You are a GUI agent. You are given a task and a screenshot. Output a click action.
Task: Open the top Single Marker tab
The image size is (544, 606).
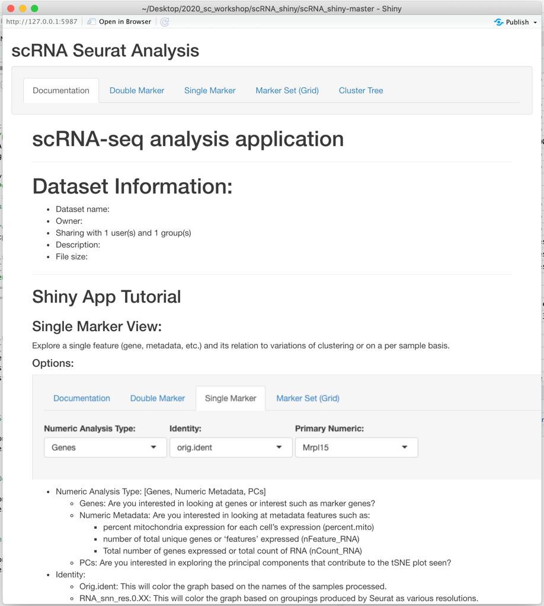210,91
